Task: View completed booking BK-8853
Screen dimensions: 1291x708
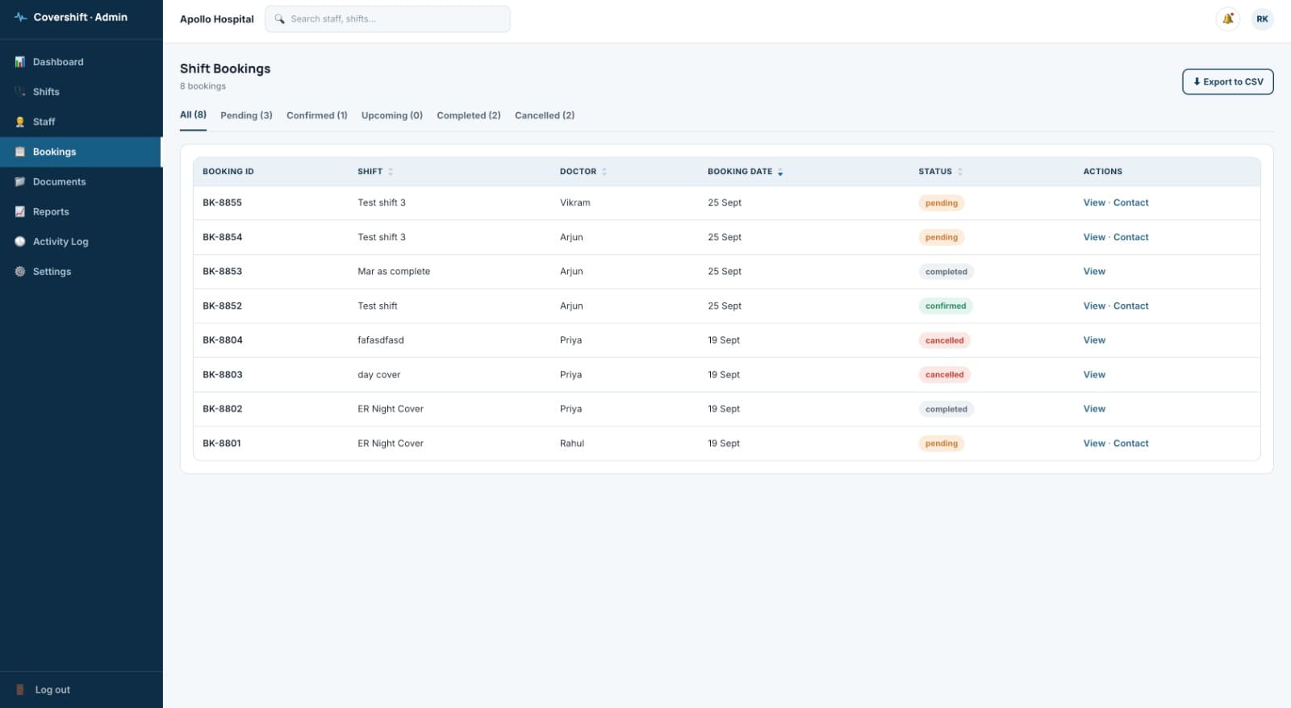Action: (1094, 272)
